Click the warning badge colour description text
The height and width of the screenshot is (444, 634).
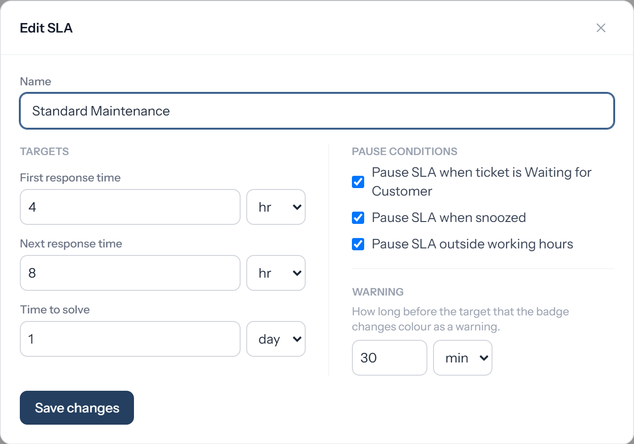460,319
